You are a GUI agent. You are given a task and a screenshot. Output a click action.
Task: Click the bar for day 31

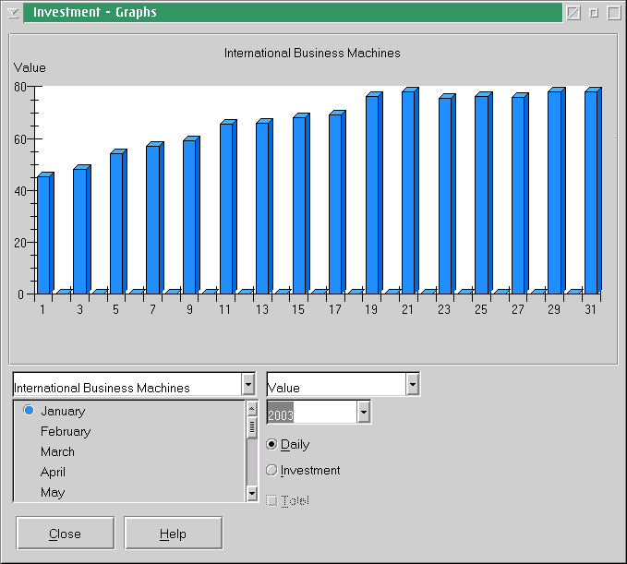point(593,191)
